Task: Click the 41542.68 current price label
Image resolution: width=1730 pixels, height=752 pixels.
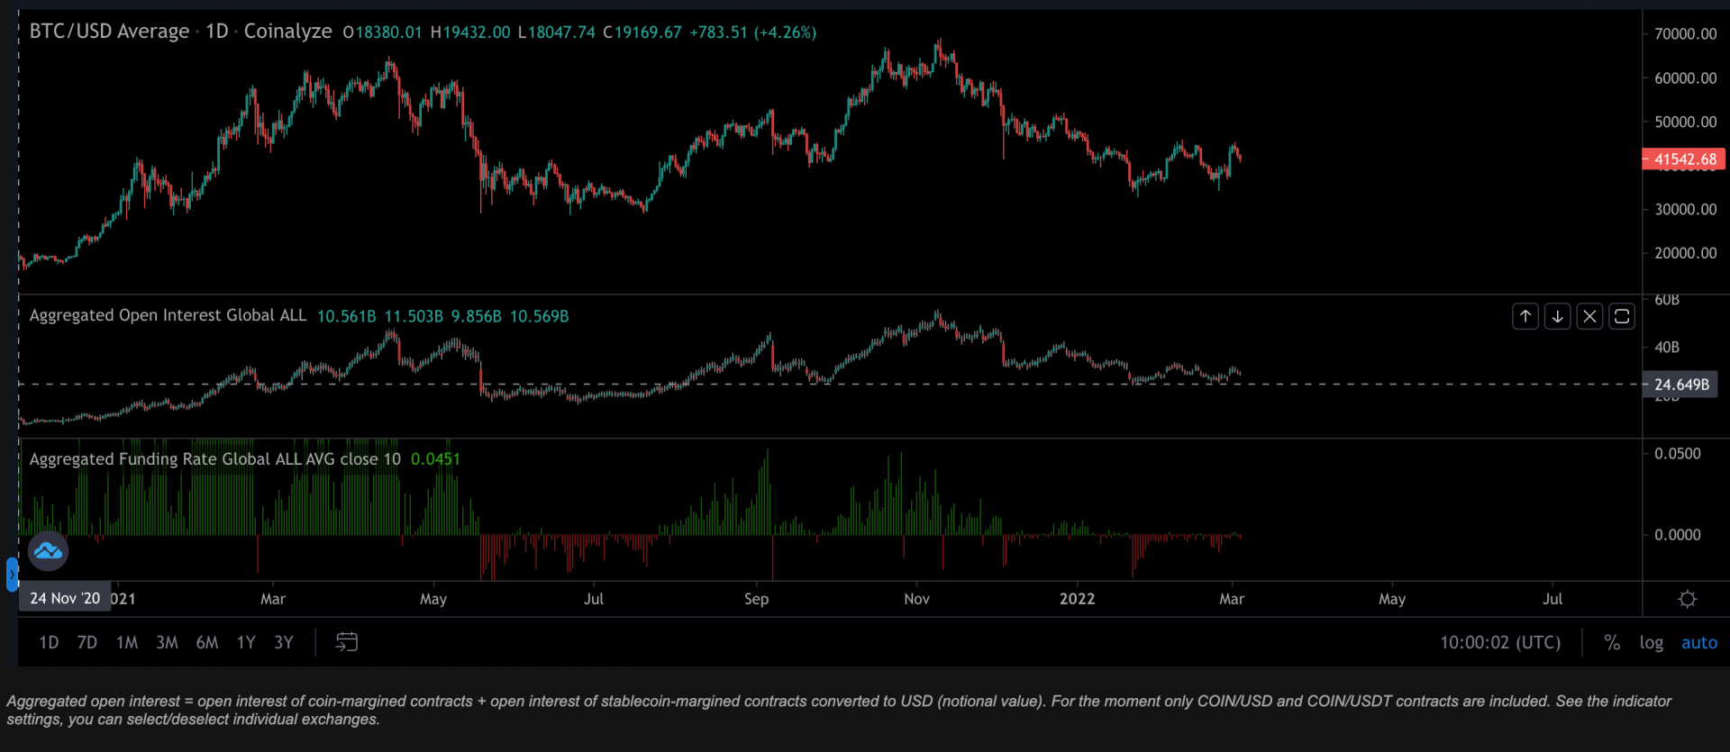Action: click(1685, 159)
